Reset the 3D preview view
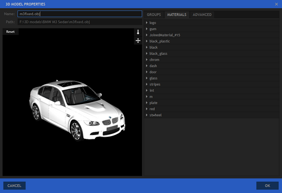The image size is (282, 193). point(10,32)
